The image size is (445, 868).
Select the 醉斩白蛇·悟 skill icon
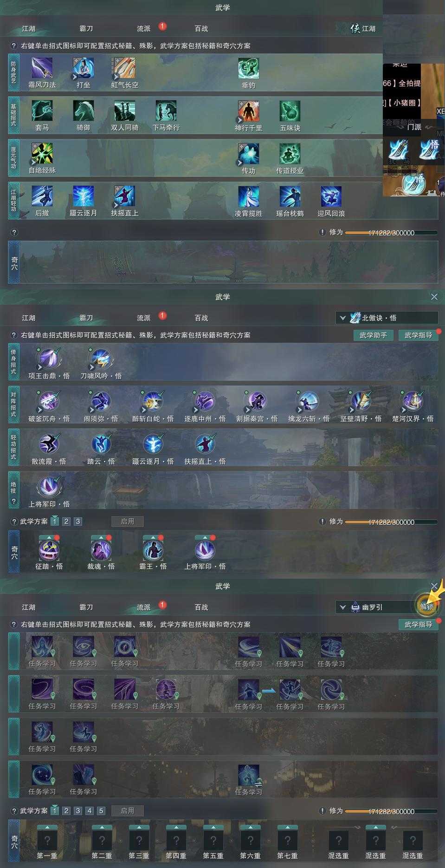(x=153, y=402)
